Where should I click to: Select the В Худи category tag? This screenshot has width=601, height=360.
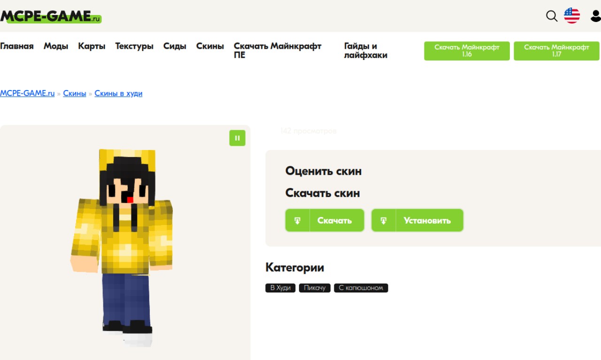click(280, 288)
